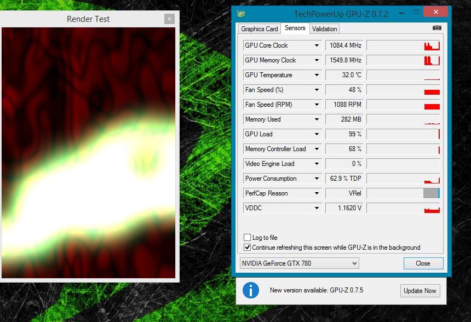This screenshot has height=322, width=471.
Task: Click the 32.0 °C temperature value
Action: [344, 75]
